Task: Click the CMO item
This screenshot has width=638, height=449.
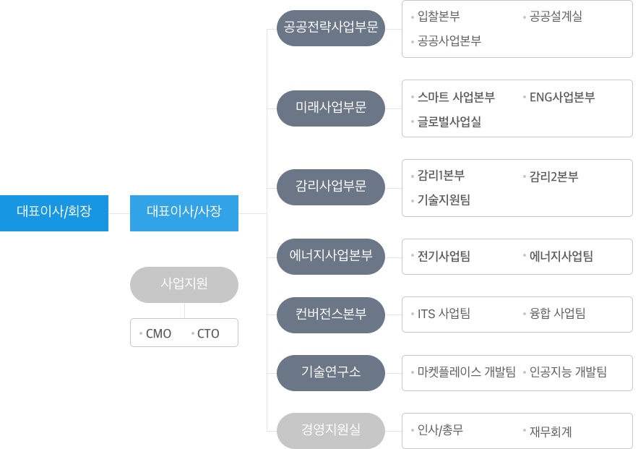Action: point(158,334)
